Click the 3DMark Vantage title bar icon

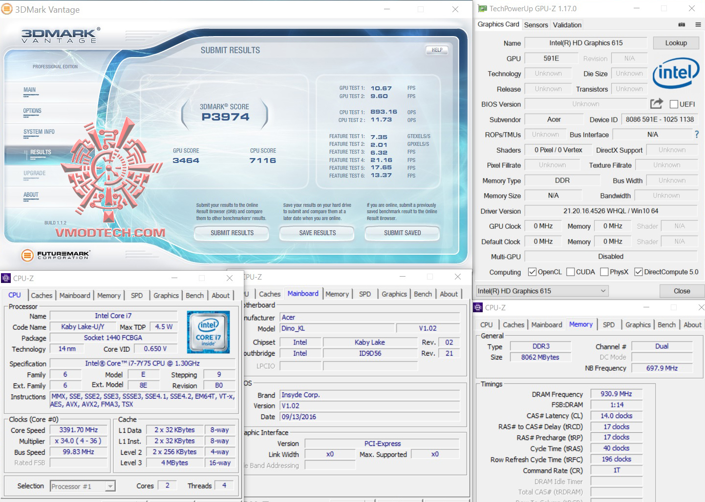click(x=7, y=9)
